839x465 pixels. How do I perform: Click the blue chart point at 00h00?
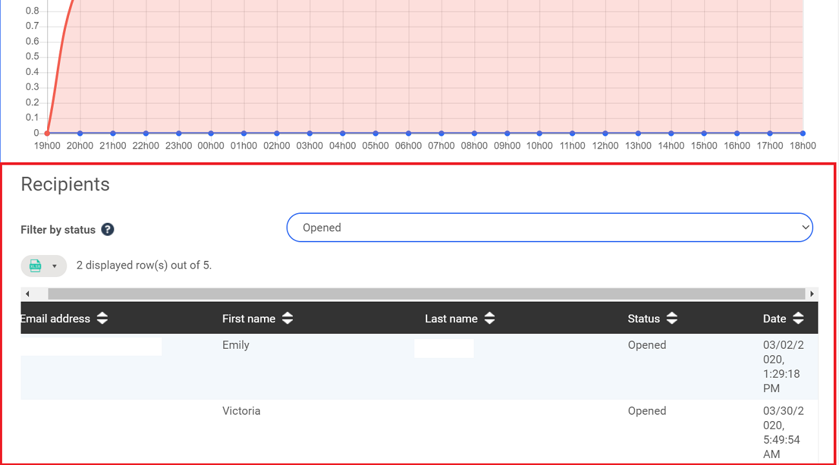211,133
